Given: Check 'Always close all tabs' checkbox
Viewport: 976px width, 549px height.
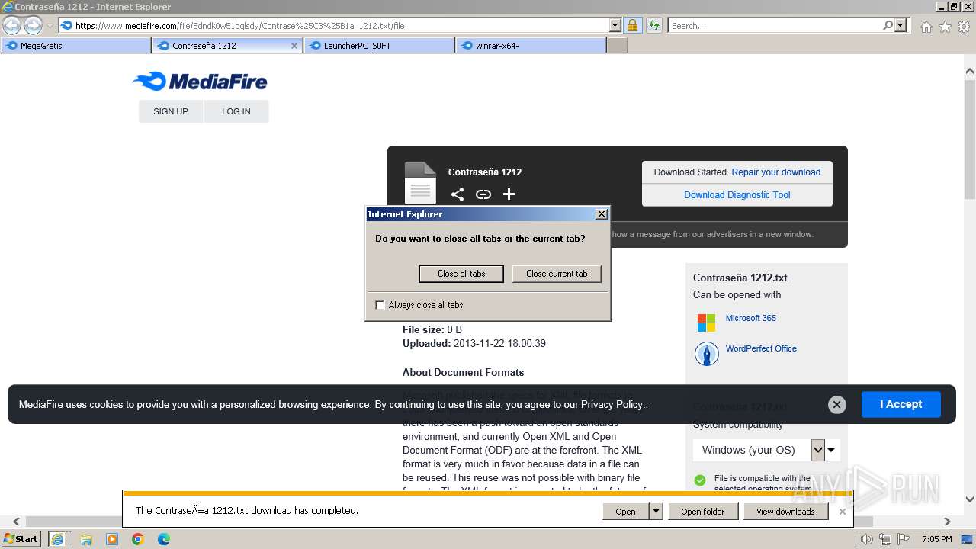Looking at the screenshot, I should point(380,305).
